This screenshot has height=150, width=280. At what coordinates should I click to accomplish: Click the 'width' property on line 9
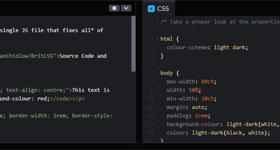[x=174, y=90]
